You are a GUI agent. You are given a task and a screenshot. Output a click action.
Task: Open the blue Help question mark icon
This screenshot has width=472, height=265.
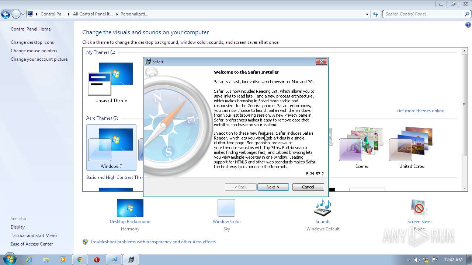[468, 25]
